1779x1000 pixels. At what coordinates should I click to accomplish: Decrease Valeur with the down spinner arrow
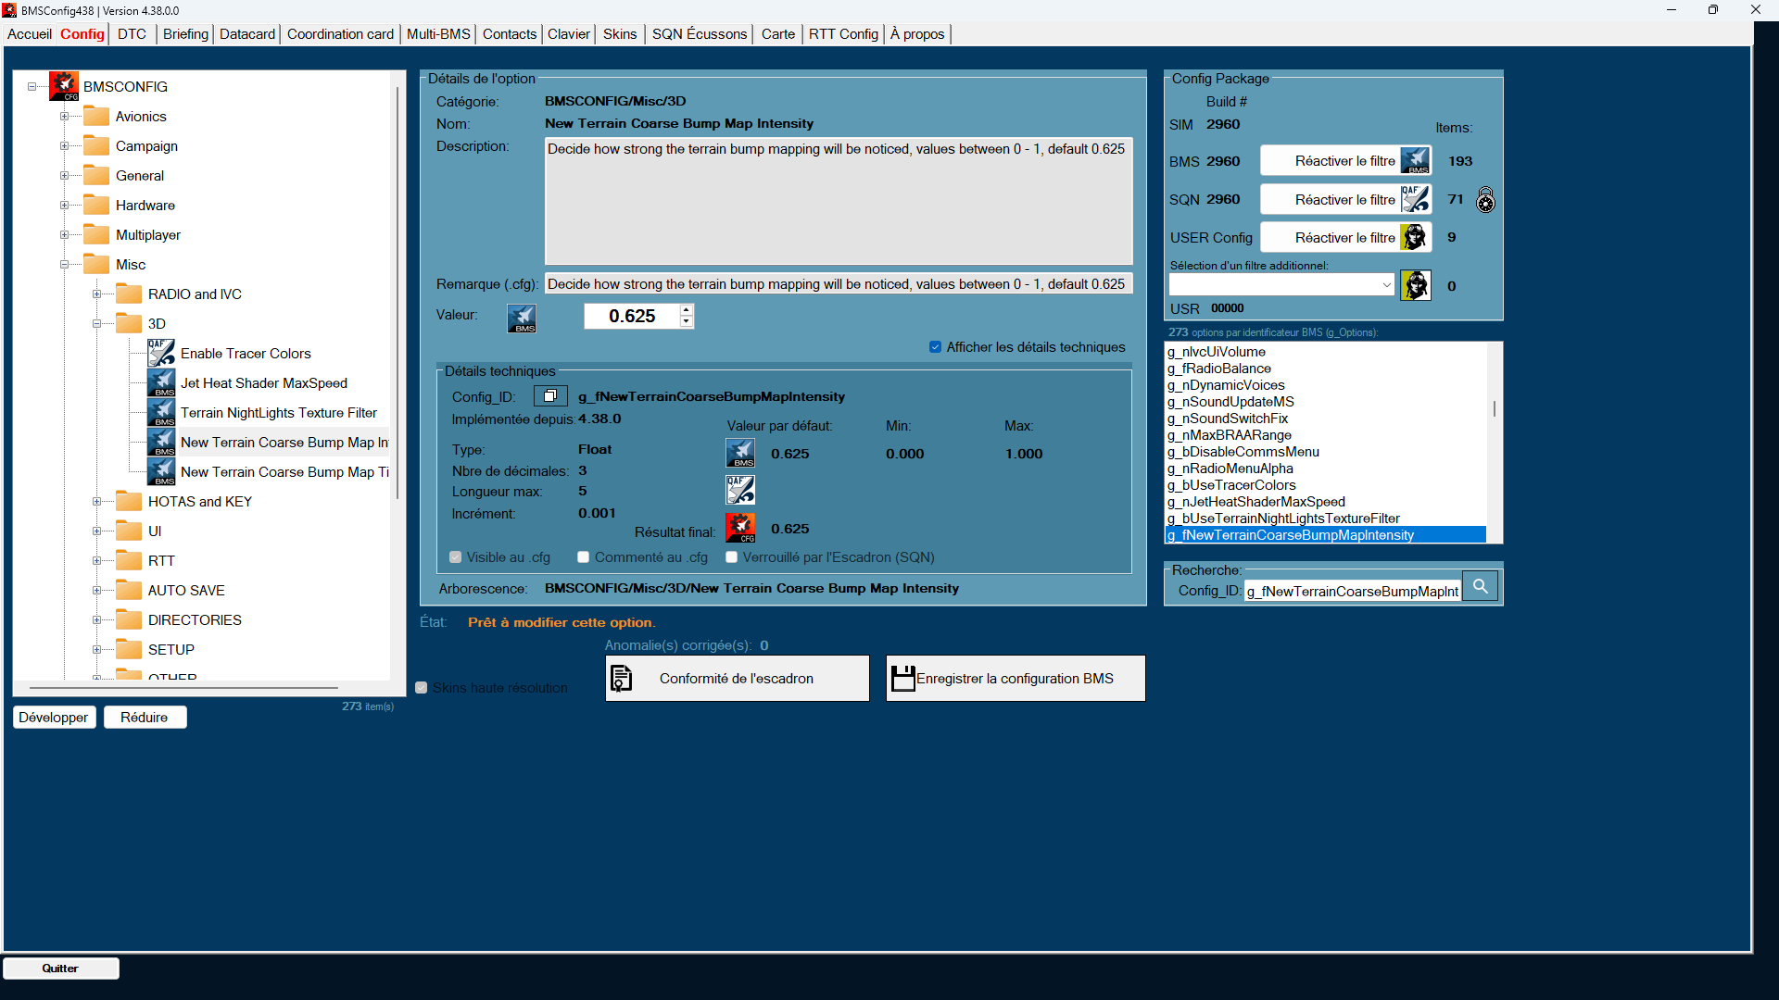[x=686, y=322]
